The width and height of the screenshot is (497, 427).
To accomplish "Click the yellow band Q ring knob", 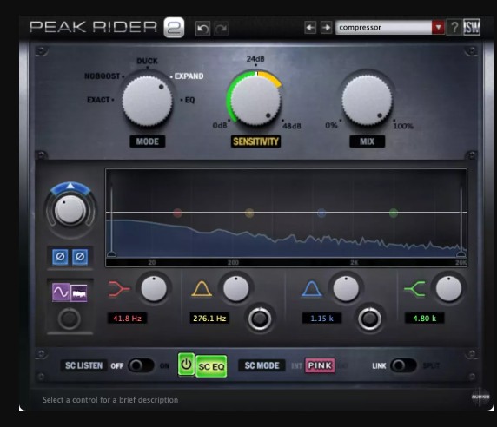I will (260, 319).
